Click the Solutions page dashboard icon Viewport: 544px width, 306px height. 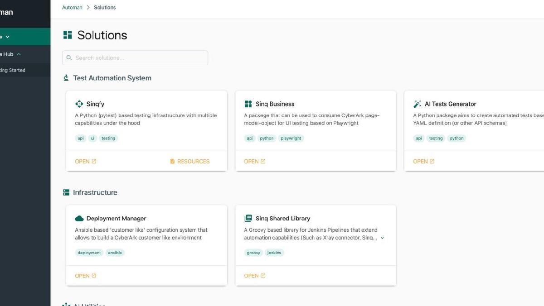tap(68, 35)
